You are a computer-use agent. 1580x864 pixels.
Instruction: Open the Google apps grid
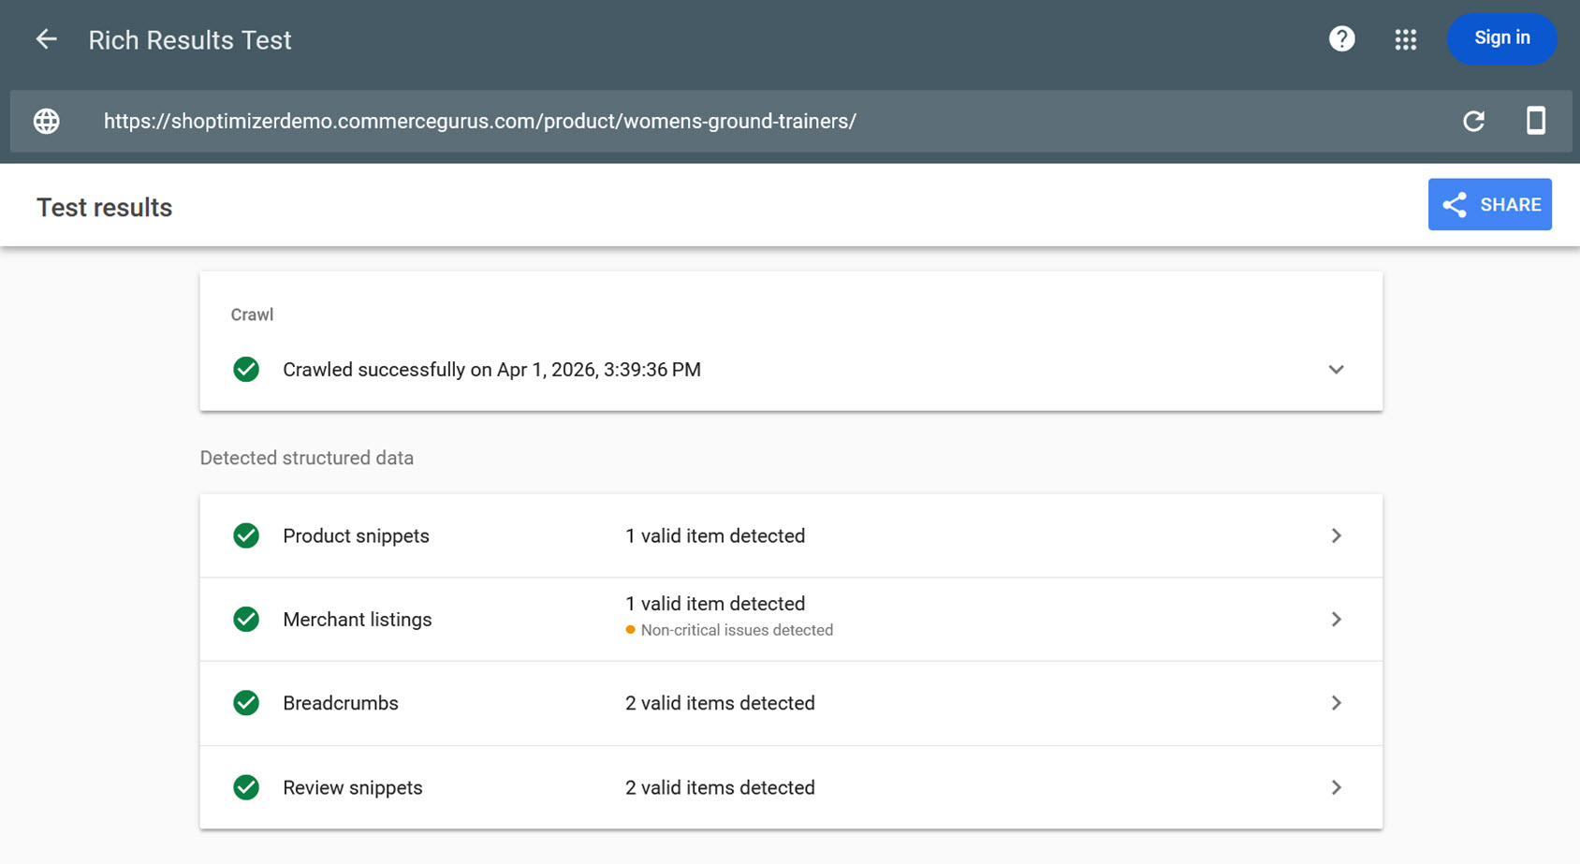click(x=1405, y=39)
